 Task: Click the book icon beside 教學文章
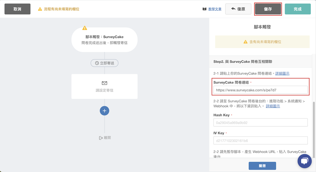click(205, 9)
